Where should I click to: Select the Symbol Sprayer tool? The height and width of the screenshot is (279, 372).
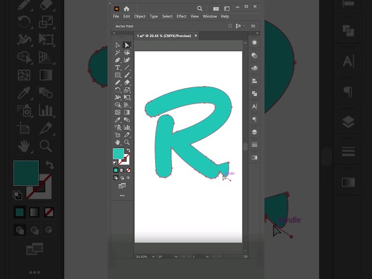(117, 127)
